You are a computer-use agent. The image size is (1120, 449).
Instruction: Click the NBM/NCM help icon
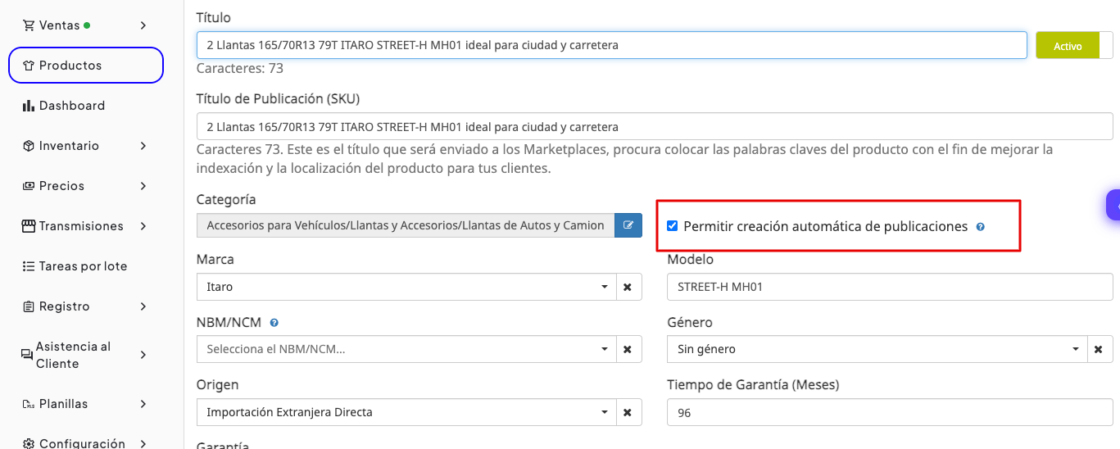(274, 323)
